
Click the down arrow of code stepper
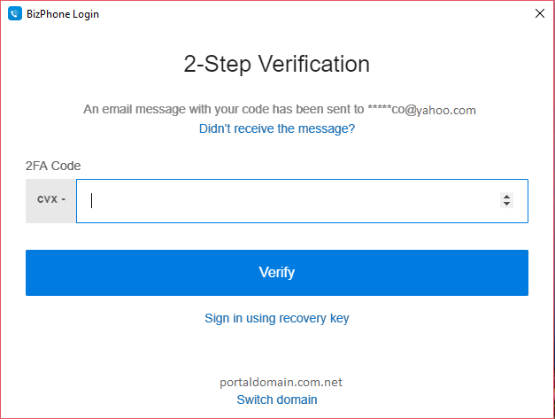[x=506, y=205]
